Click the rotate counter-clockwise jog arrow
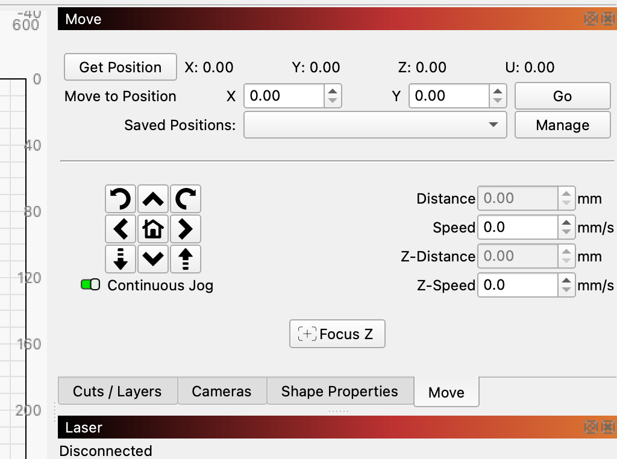The height and width of the screenshot is (459, 617). 121,199
